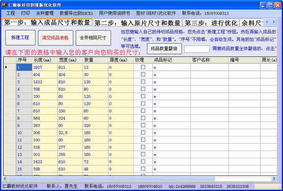Switch to 第二步：输入原片尺寸和数量 tab

coord(137,23)
